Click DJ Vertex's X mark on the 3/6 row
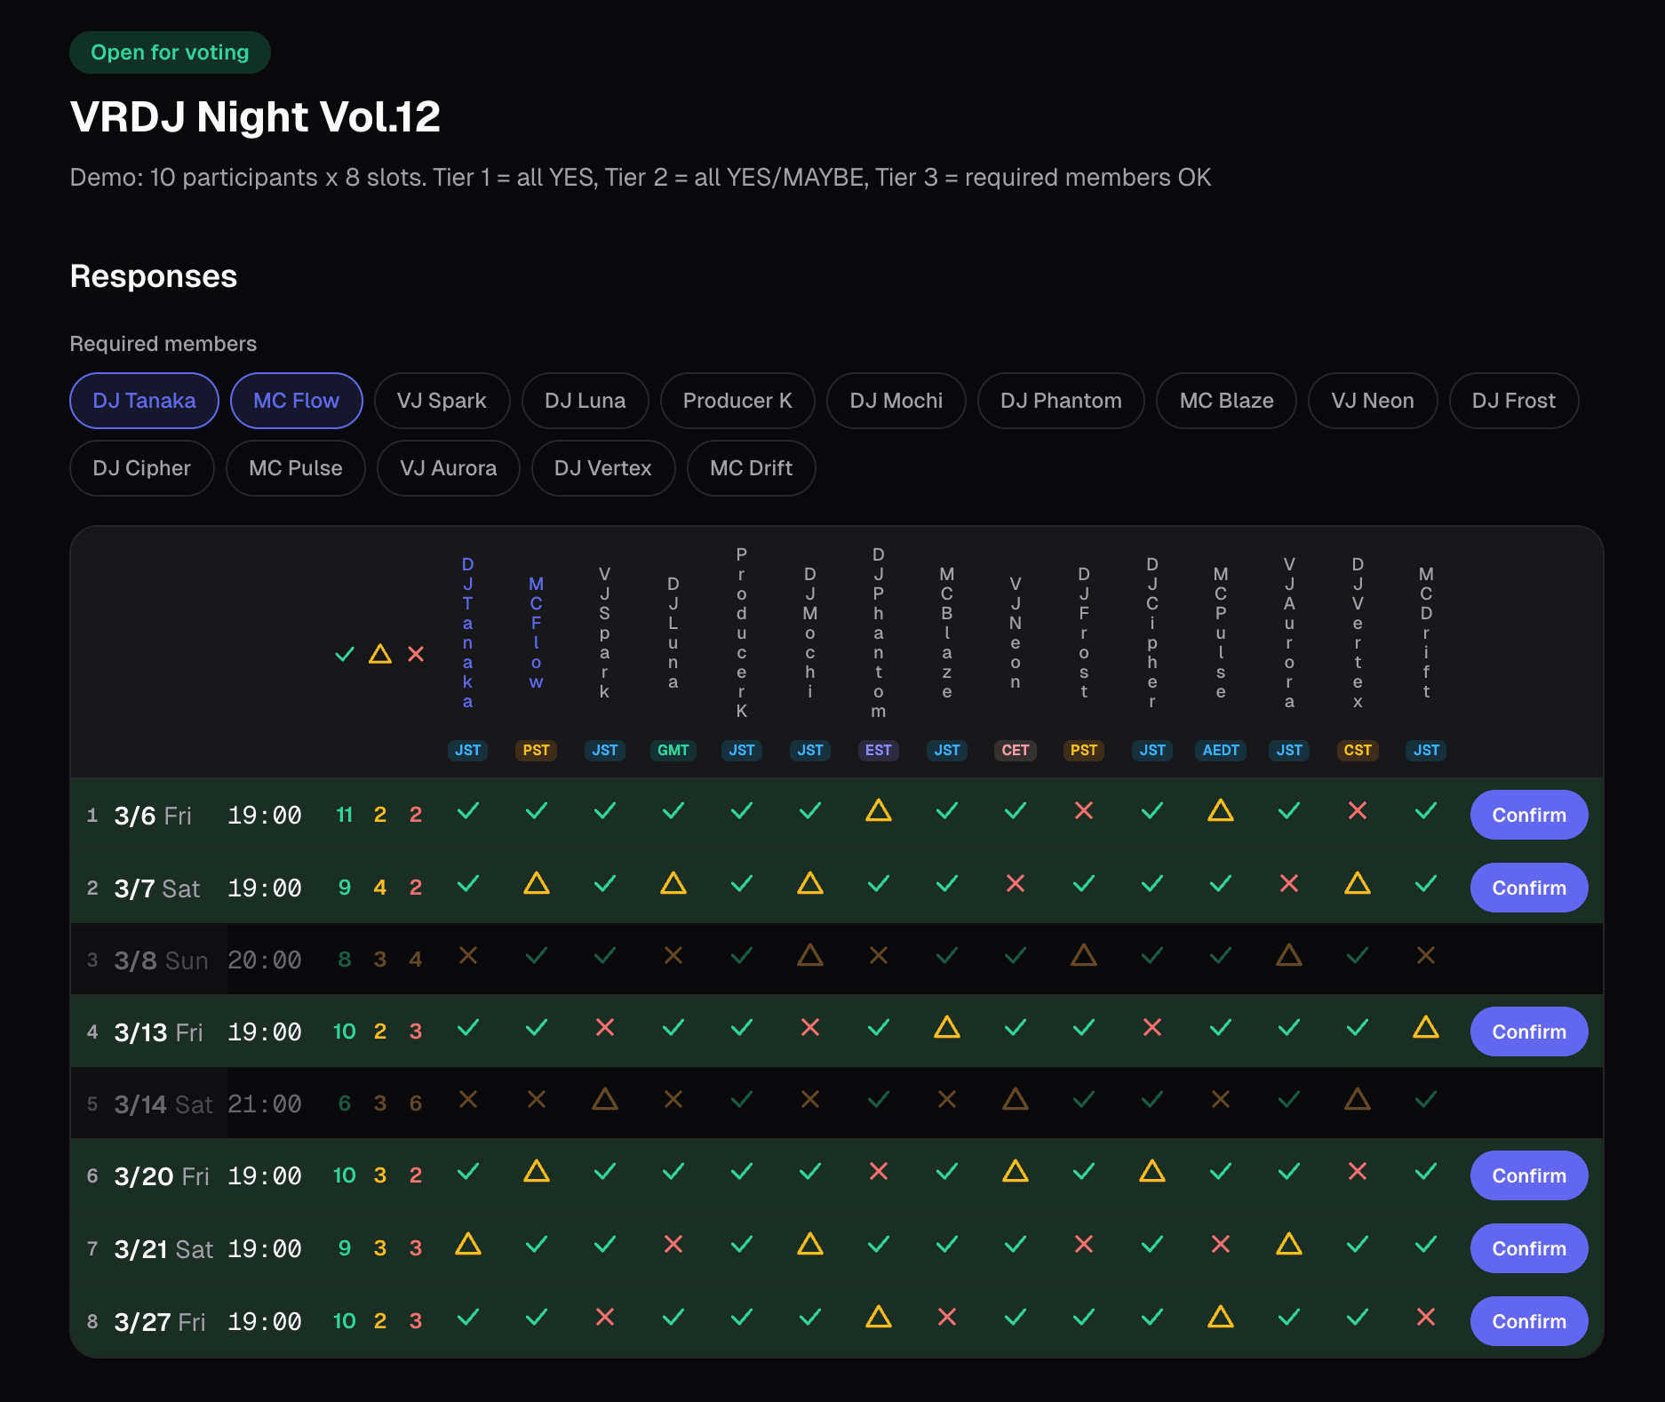The height and width of the screenshot is (1402, 1665). [x=1358, y=811]
